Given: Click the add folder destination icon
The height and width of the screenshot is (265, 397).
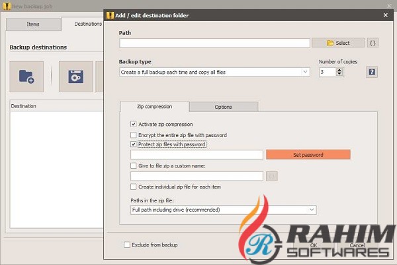Looking at the screenshot, I should pos(26,76).
